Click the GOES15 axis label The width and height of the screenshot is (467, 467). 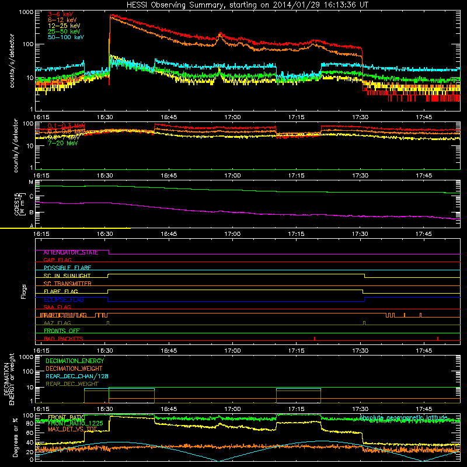[16, 204]
